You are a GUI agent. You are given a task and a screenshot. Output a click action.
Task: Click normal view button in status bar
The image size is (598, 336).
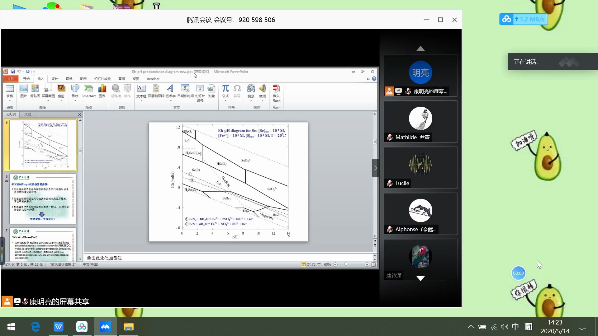click(x=303, y=264)
